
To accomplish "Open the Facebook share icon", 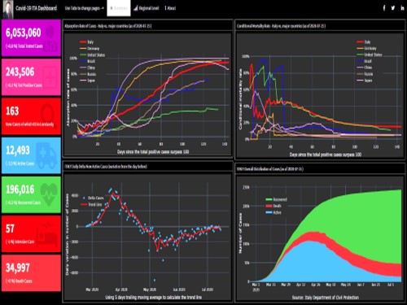I will coord(384,8).
